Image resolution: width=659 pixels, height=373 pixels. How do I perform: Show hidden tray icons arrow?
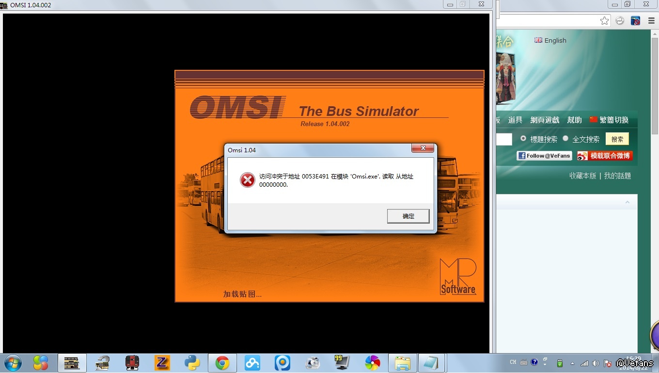coord(572,363)
